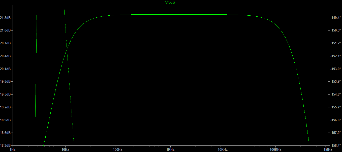Click the 100Hz frequency axis label
The height and width of the screenshot is (152, 342).
(x=117, y=150)
